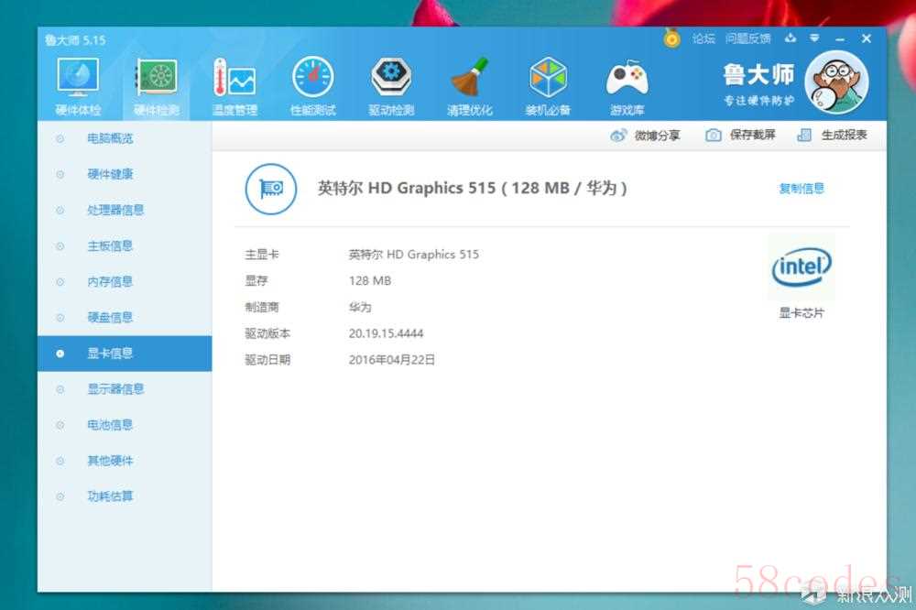The width and height of the screenshot is (916, 610).
Task: Click the gold medal icon in title bar
Action: pyautogui.click(x=671, y=38)
